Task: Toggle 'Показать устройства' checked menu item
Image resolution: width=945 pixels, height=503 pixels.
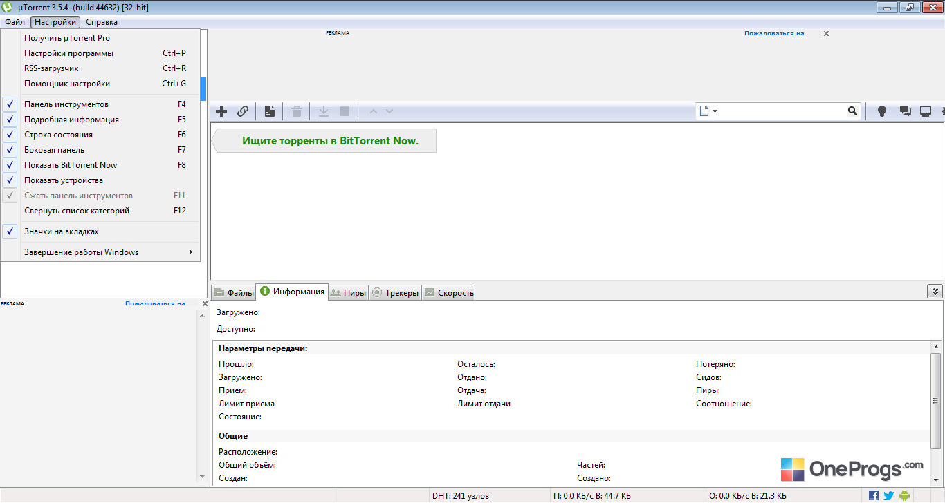Action: click(100, 180)
